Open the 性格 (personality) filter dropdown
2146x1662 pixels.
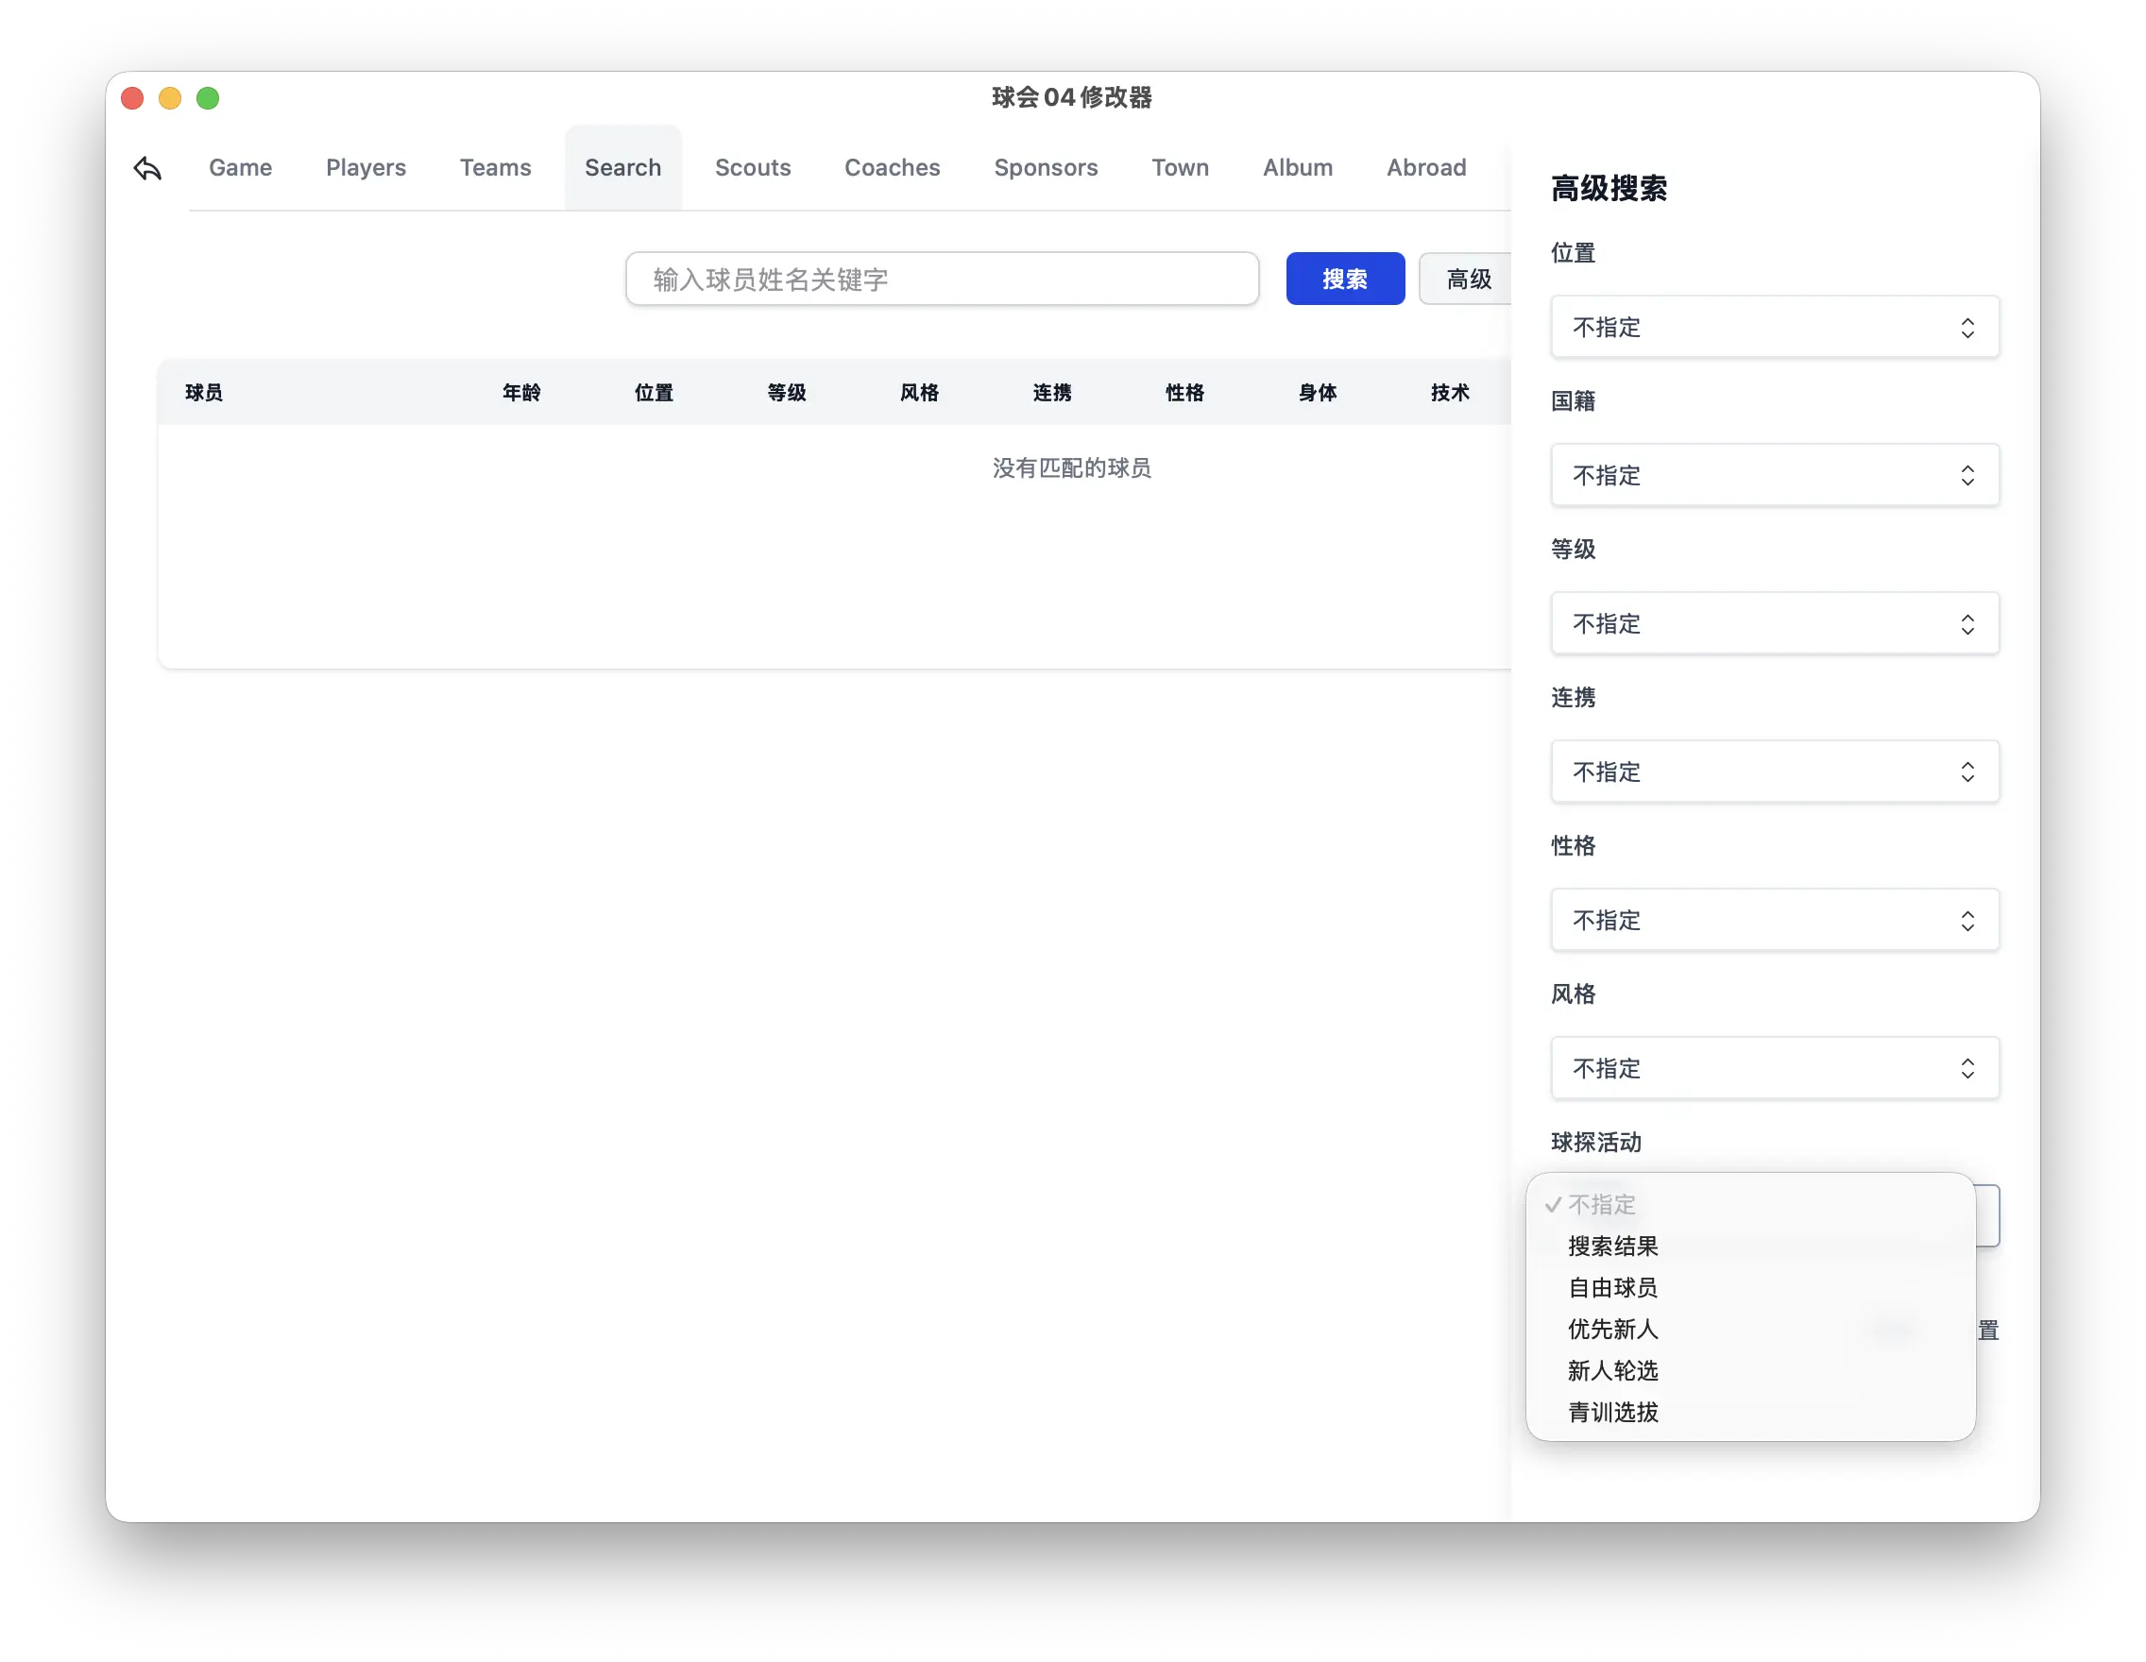click(1773, 921)
